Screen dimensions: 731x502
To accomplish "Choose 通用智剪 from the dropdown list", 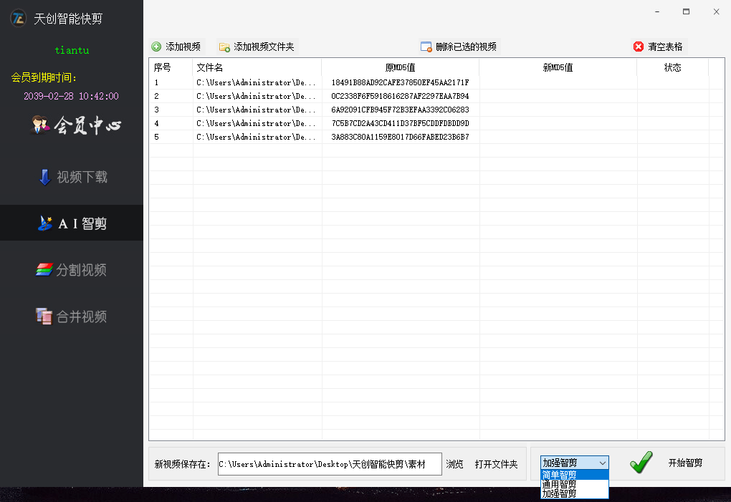I will point(574,484).
